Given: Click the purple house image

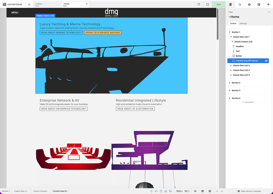Looking at the screenshot, I should click(150, 150).
